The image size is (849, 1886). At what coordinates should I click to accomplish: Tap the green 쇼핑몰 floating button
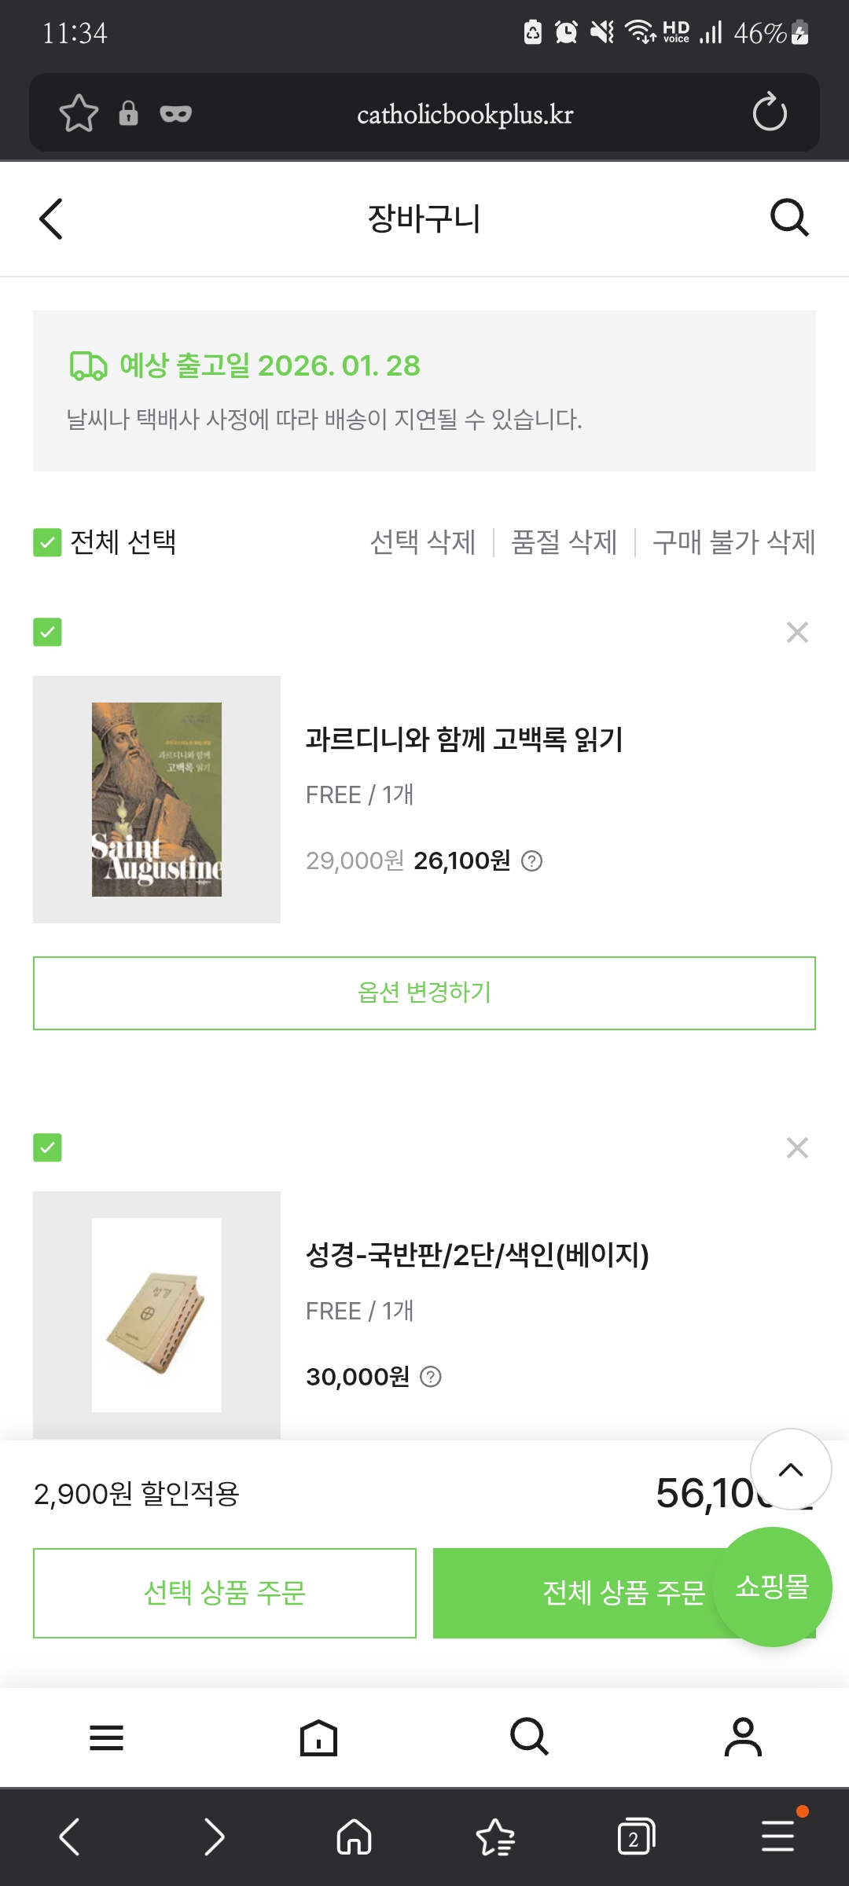click(x=772, y=1587)
